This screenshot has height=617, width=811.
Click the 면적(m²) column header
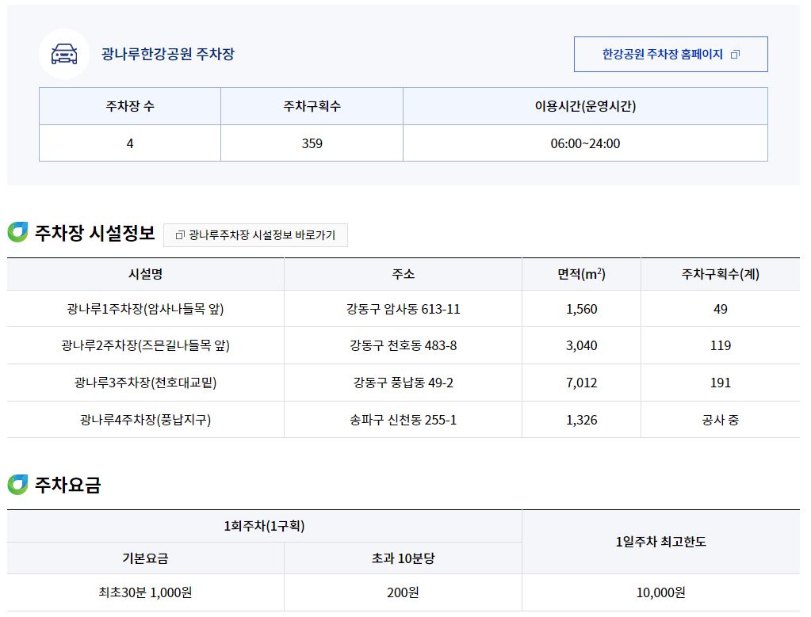tap(581, 274)
